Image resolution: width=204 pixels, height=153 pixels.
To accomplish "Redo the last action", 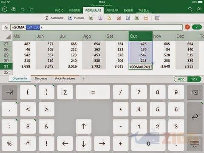I will [31, 9].
